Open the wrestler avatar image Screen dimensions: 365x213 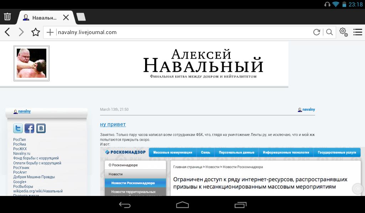coord(31,63)
